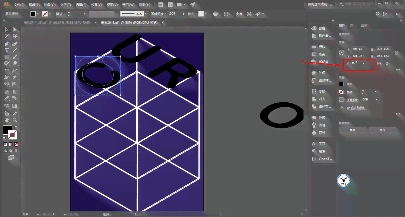Set toolbox paint mode to None
The height and width of the screenshot is (217, 405).
16,144
